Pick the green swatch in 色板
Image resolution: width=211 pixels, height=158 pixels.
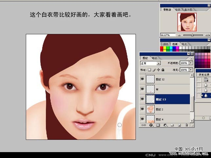tap(168, 48)
